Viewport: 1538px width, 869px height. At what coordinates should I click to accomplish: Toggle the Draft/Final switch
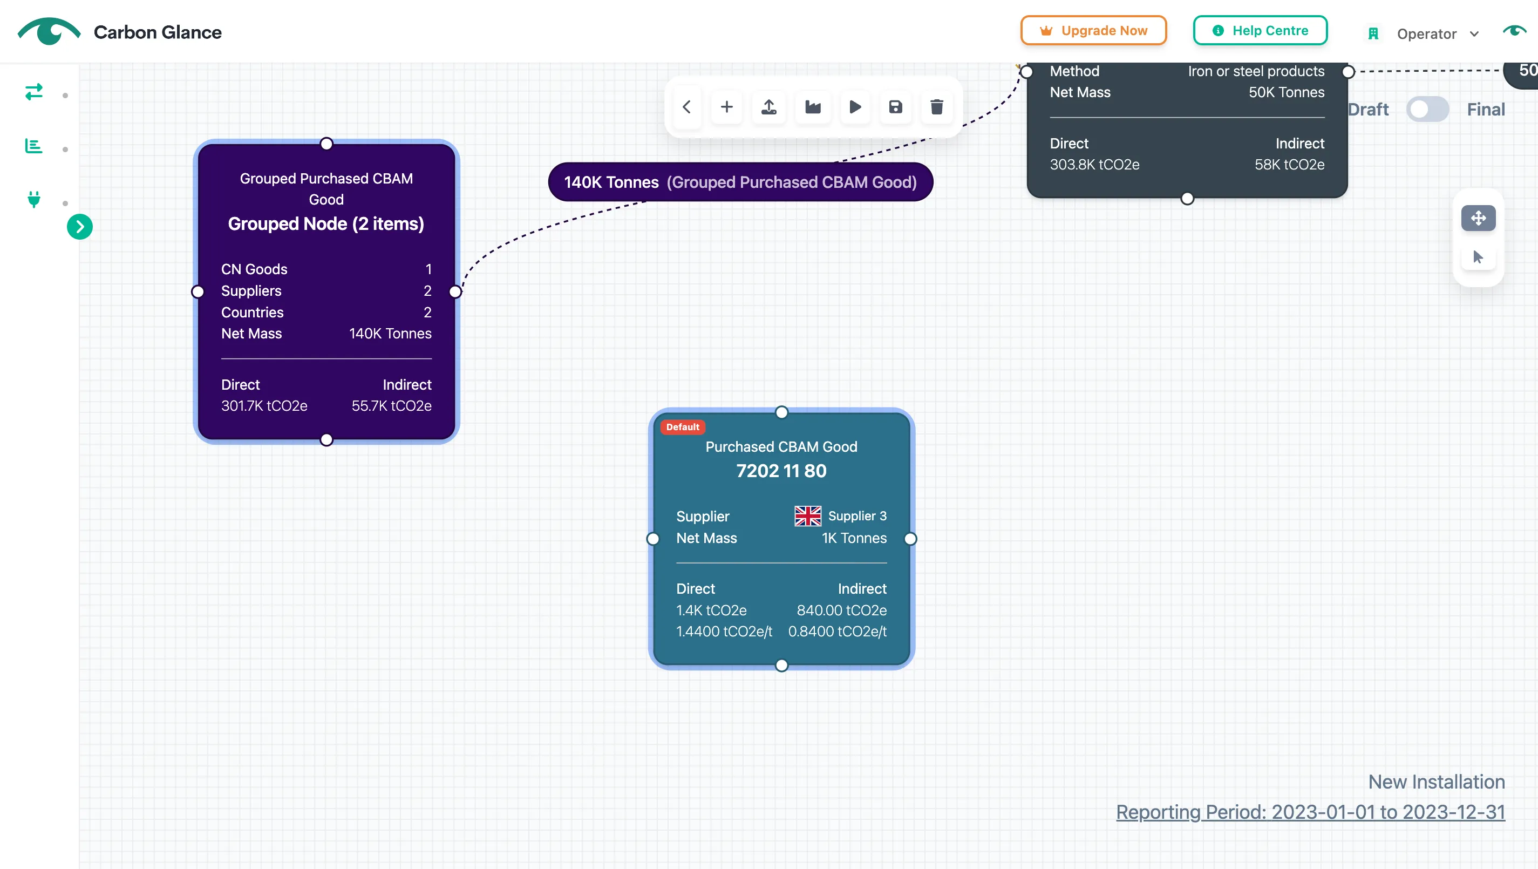[x=1427, y=109]
